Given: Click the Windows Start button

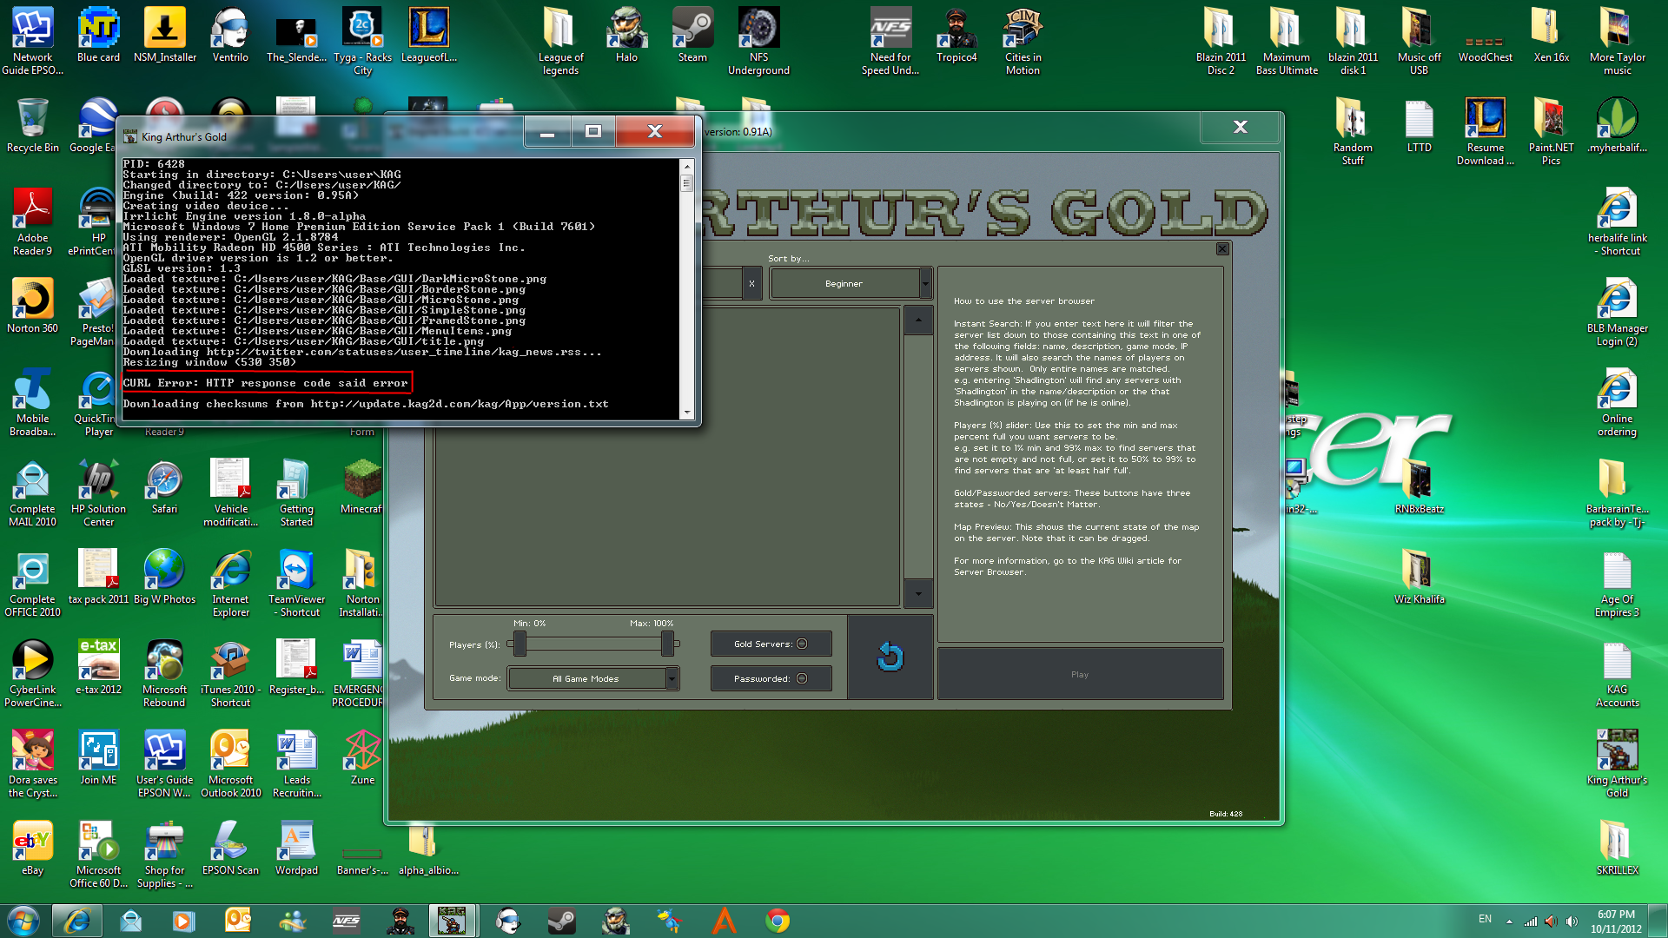Looking at the screenshot, I should pyautogui.click(x=23, y=921).
